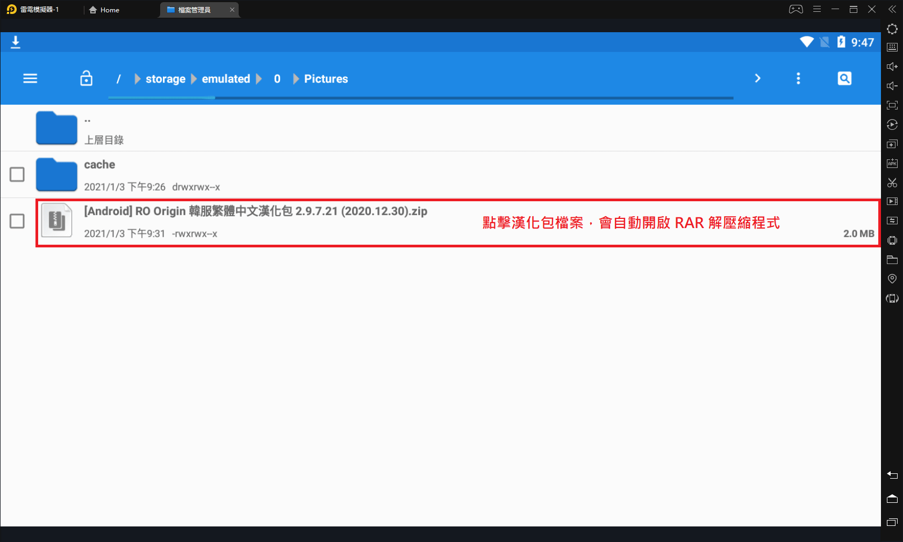Open the hamburger navigation menu
Viewport: 903px width, 542px height.
pyautogui.click(x=30, y=78)
